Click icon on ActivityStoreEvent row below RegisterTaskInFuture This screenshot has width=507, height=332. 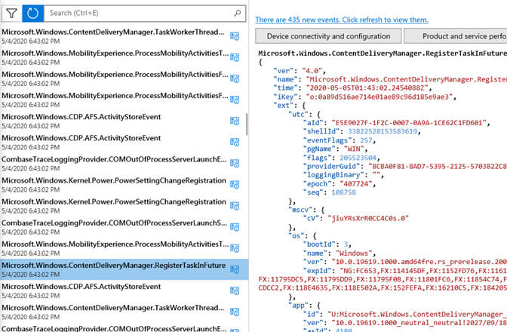coord(235,290)
